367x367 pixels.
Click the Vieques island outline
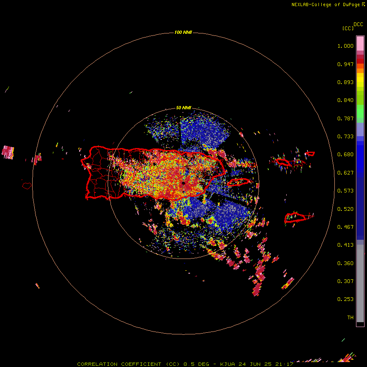pyautogui.click(x=239, y=182)
